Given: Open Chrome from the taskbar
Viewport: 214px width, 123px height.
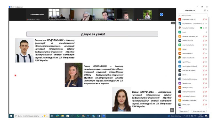Looking at the screenshot, I should [83, 116].
